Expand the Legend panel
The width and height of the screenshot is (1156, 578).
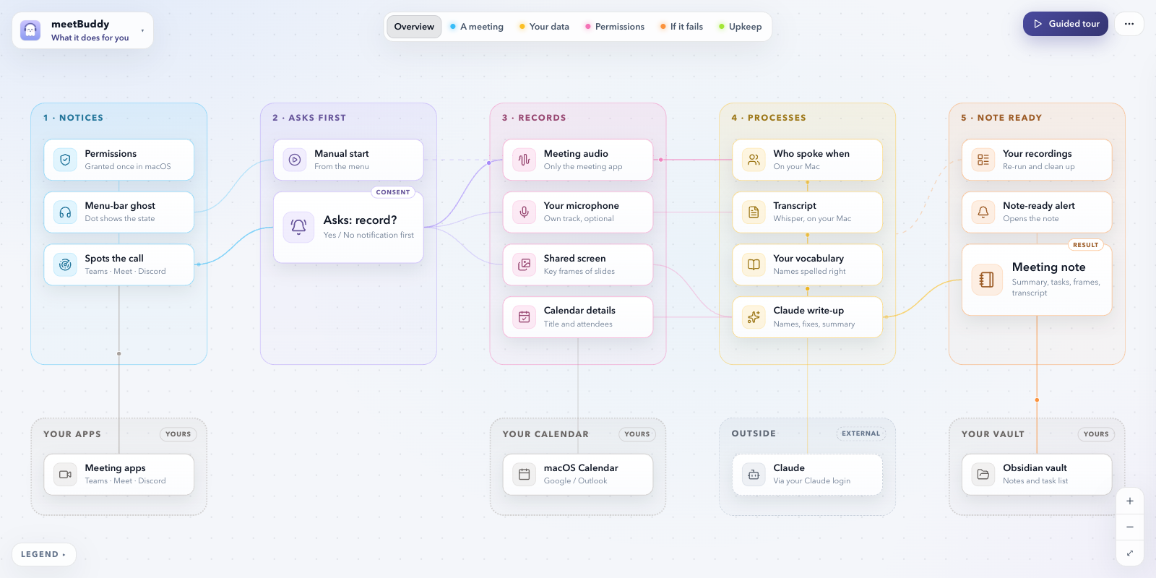pos(43,554)
